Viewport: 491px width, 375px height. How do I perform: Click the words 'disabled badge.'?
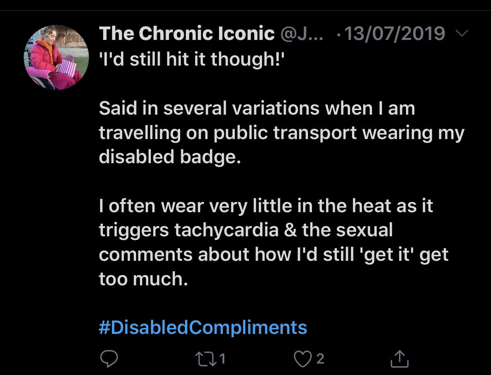[170, 157]
